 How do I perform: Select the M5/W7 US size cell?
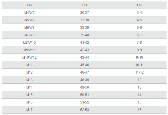coord(29,20)
